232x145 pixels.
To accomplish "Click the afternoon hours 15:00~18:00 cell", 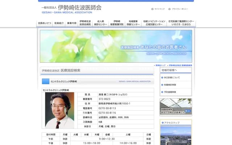I will coord(92,143).
